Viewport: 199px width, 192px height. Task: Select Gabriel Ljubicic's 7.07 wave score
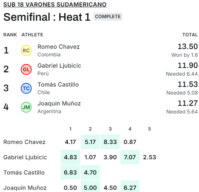tap(130, 157)
